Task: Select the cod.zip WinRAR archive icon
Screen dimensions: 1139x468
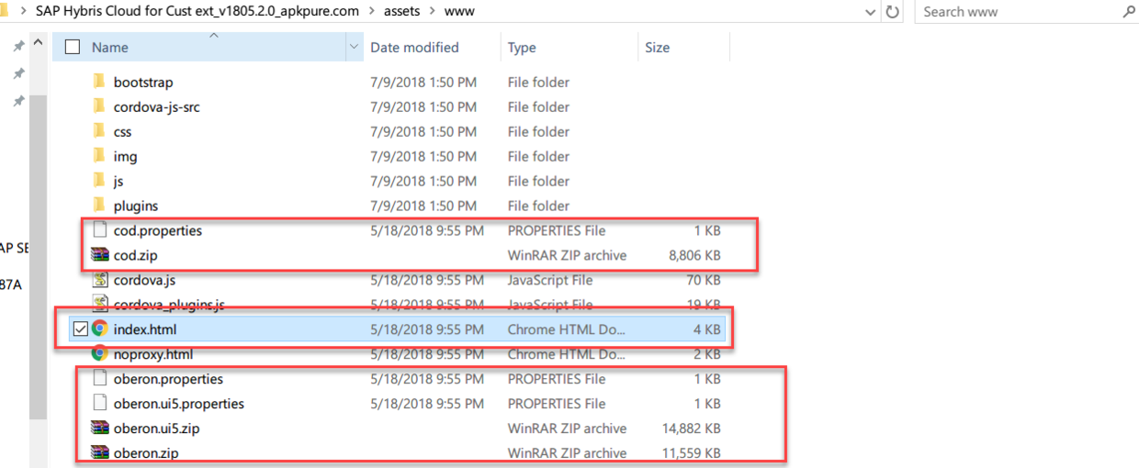Action: coord(99,255)
